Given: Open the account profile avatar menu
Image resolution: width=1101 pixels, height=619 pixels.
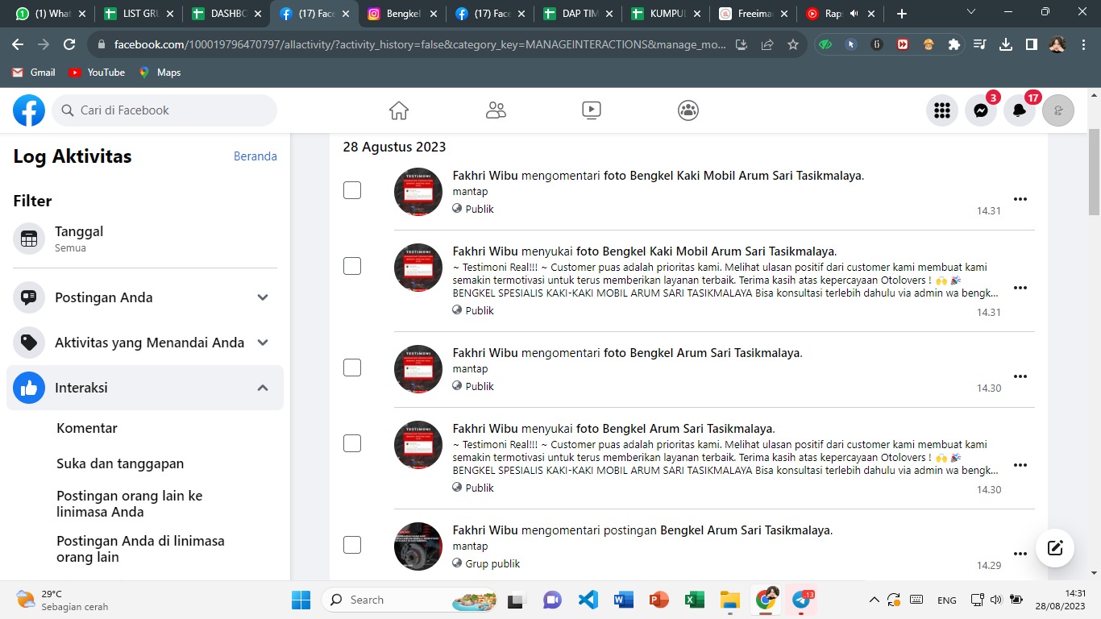Looking at the screenshot, I should [x=1058, y=110].
